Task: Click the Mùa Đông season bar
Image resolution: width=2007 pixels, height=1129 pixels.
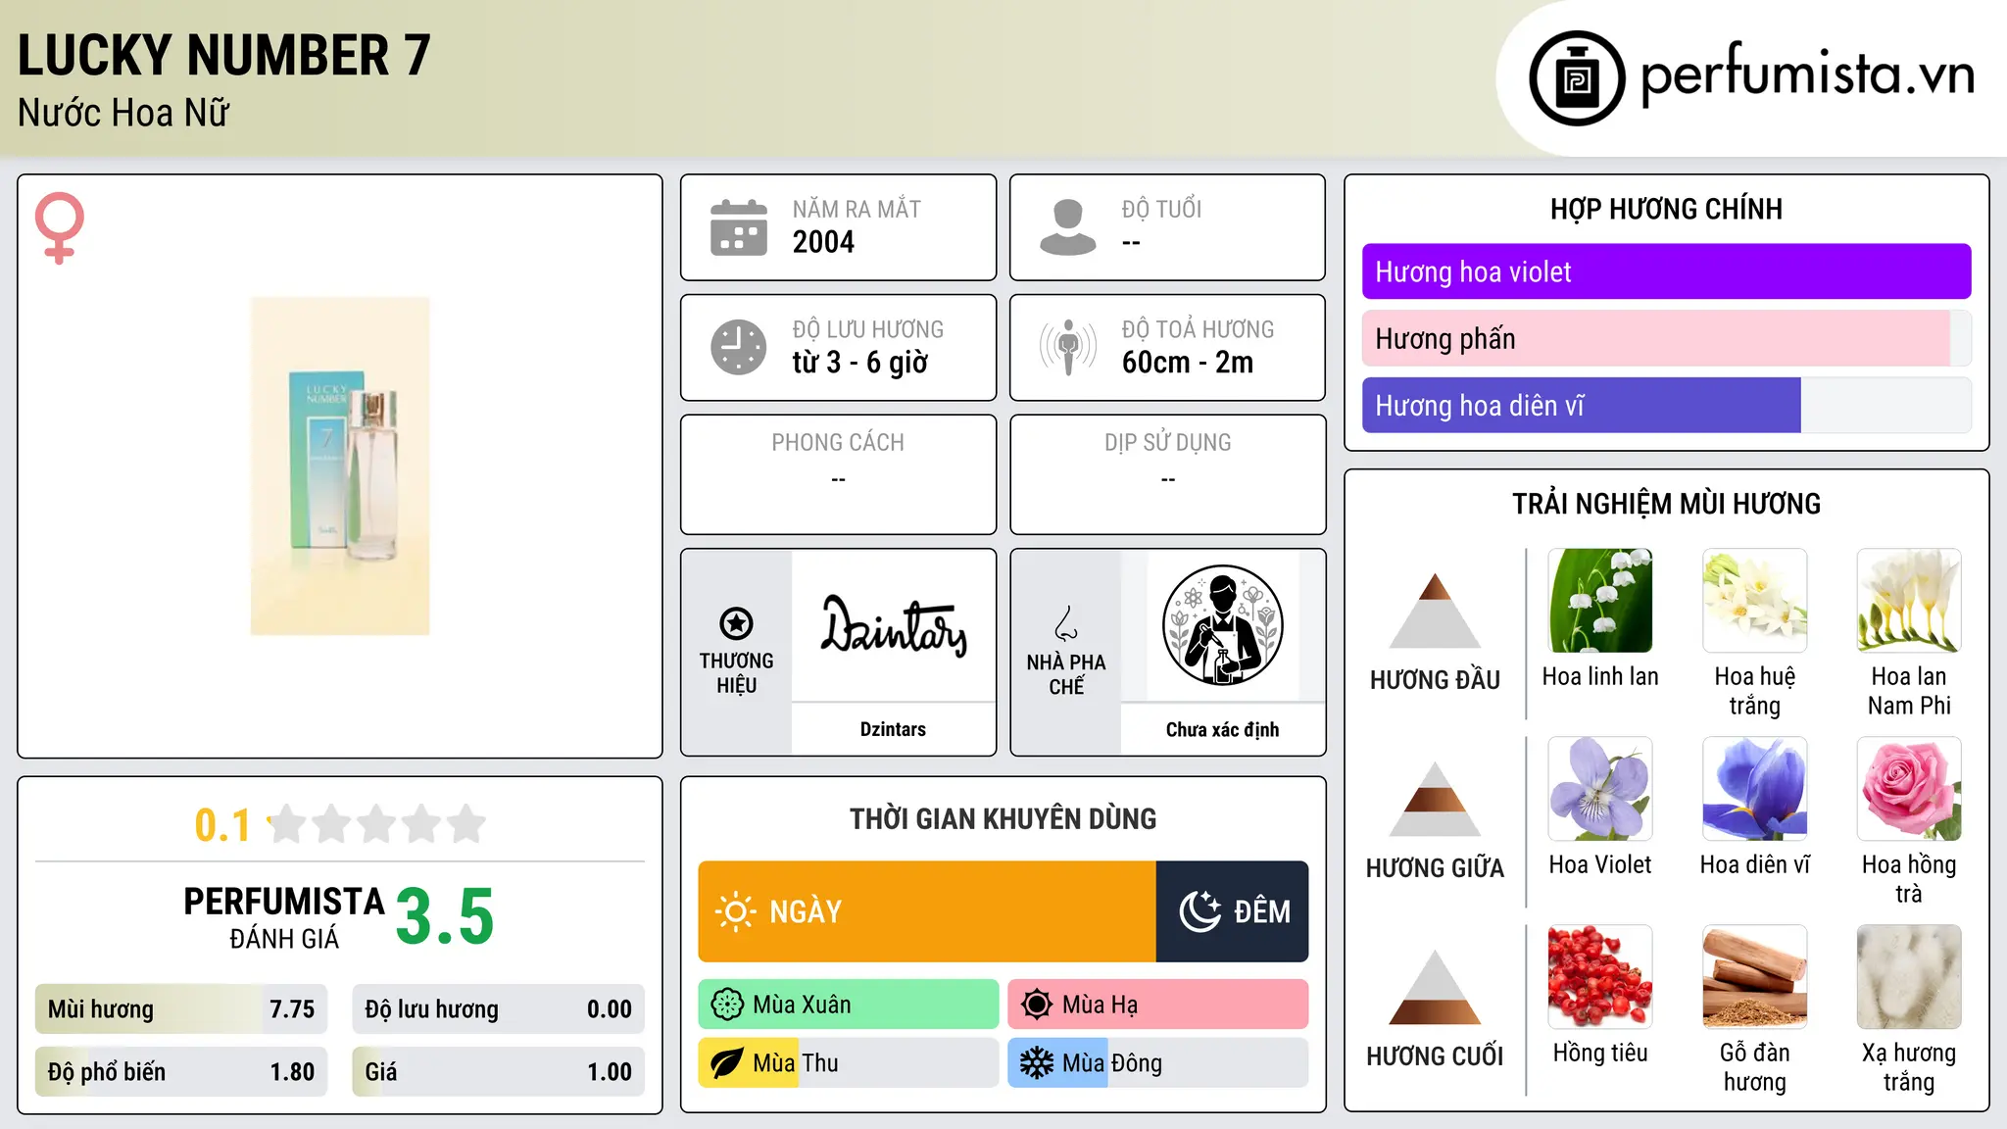Action: coord(1158,1063)
